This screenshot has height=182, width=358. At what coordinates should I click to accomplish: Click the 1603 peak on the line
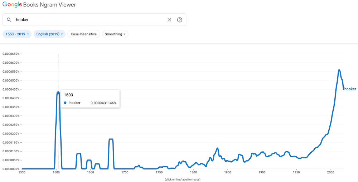pyautogui.click(x=58, y=92)
